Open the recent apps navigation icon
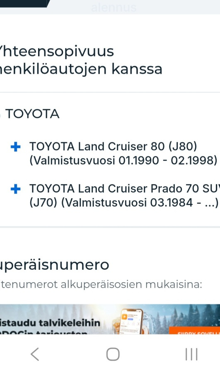Viewport: 220px width, 374px height. (191, 354)
